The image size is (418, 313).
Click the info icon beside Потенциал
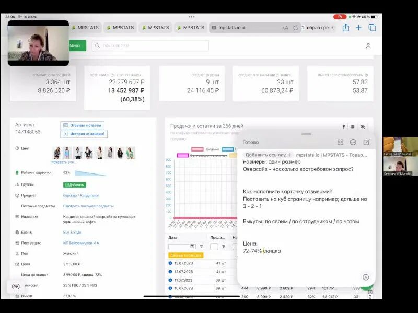tap(112, 75)
